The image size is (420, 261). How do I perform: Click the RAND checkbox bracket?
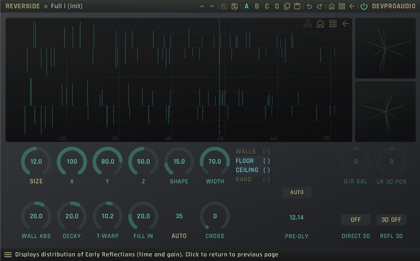266,179
